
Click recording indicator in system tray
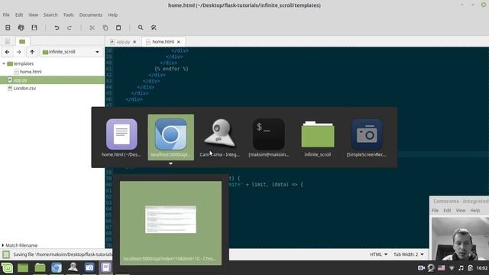421,268
